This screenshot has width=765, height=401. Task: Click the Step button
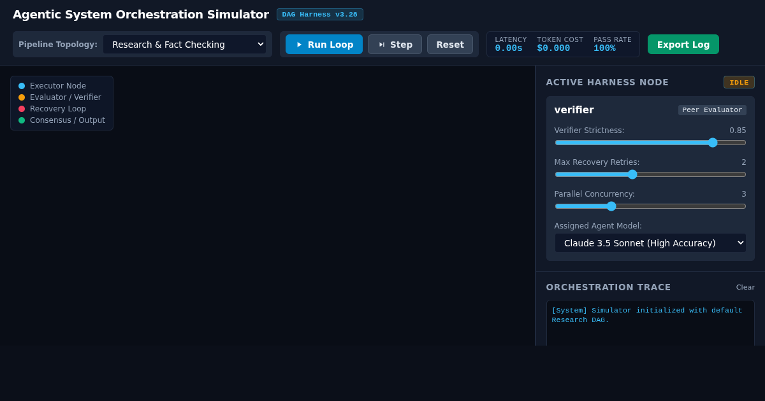[395, 45]
